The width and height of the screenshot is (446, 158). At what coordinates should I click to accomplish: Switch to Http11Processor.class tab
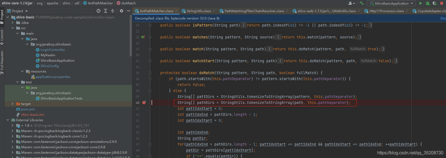386,11
